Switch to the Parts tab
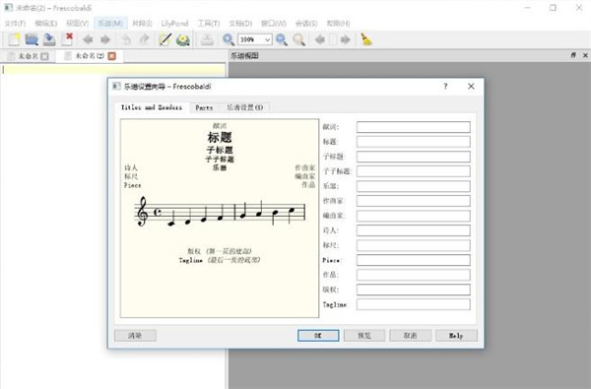The image size is (591, 389). click(204, 107)
